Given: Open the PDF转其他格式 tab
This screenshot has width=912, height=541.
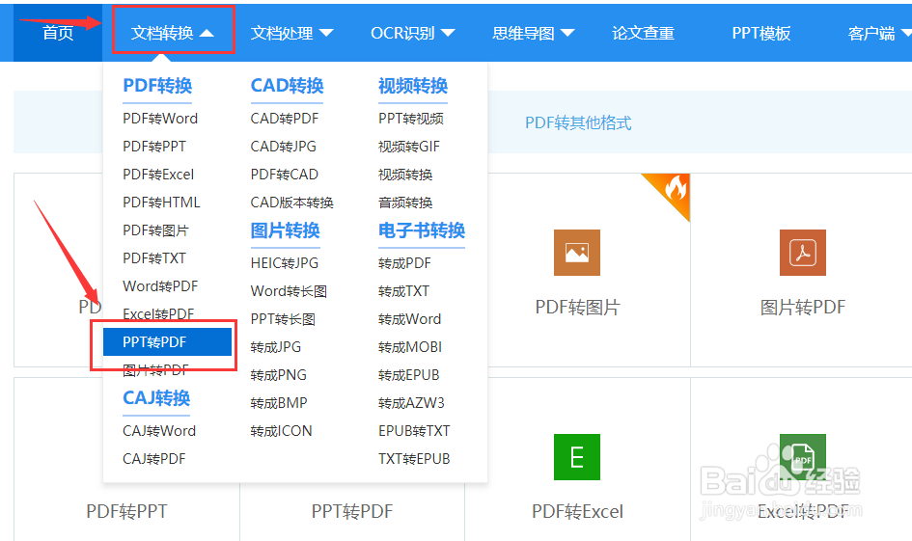Looking at the screenshot, I should tap(578, 122).
